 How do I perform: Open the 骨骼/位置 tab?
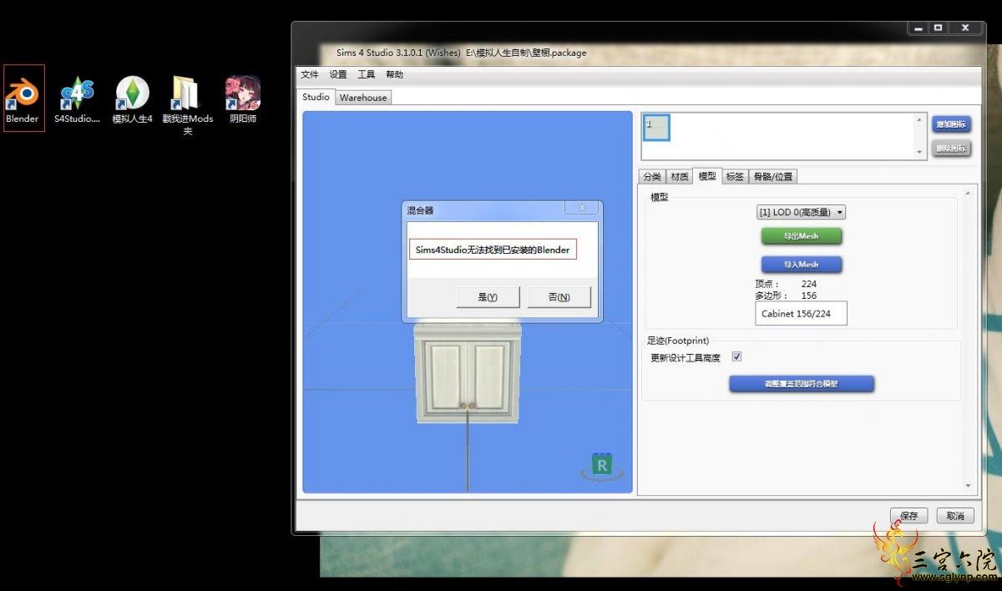coord(773,176)
